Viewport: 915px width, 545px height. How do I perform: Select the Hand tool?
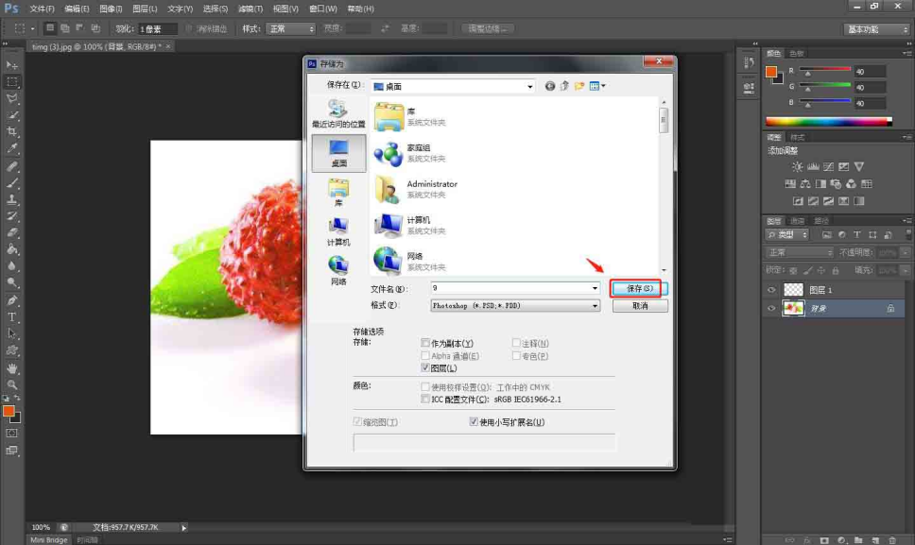pyautogui.click(x=12, y=367)
